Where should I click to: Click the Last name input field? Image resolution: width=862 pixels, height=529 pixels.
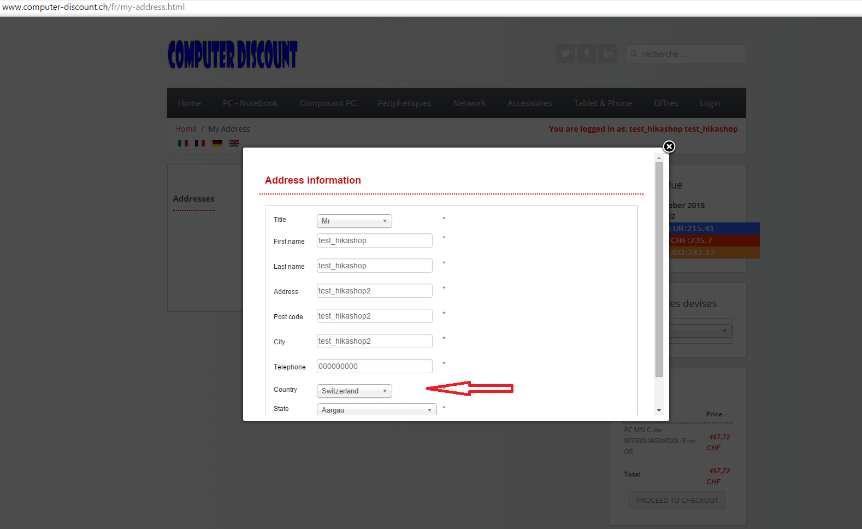pos(375,266)
